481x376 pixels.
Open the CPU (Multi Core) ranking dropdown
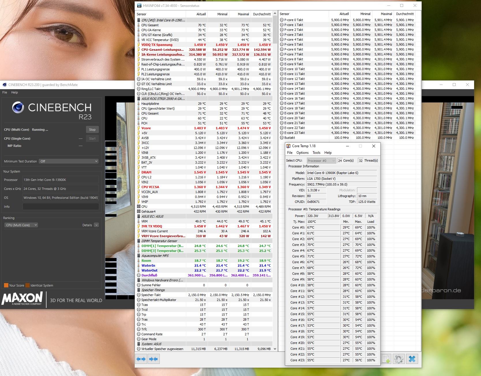[21, 225]
